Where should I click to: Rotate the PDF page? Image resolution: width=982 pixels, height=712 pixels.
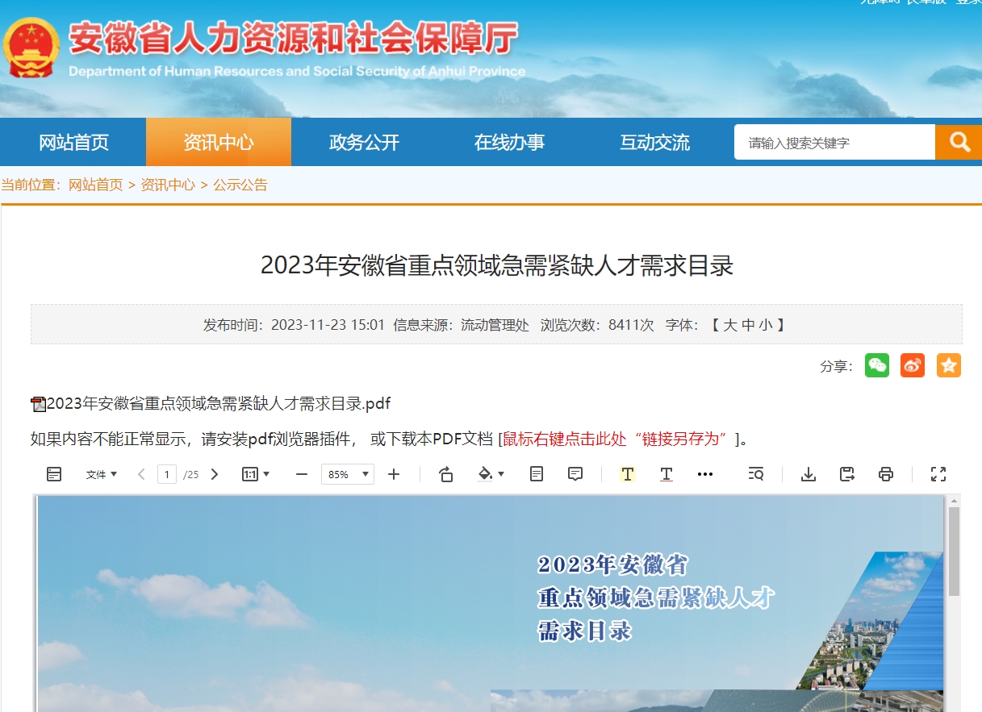pos(445,474)
